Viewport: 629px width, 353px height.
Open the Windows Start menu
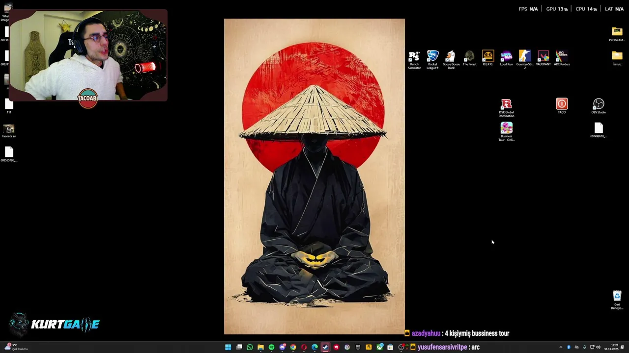228,347
